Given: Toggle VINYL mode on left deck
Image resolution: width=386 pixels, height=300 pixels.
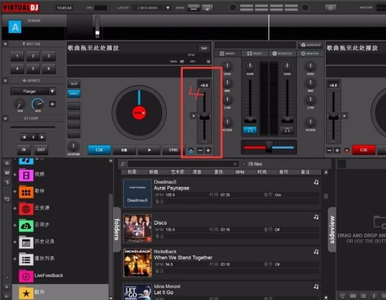Looking at the screenshot, I should tap(74, 93).
